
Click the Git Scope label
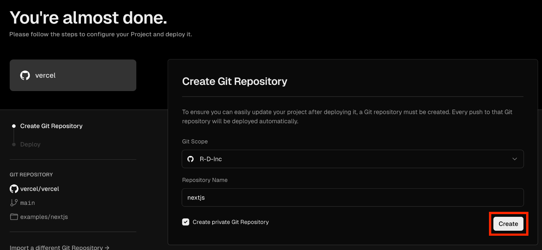[195, 142]
